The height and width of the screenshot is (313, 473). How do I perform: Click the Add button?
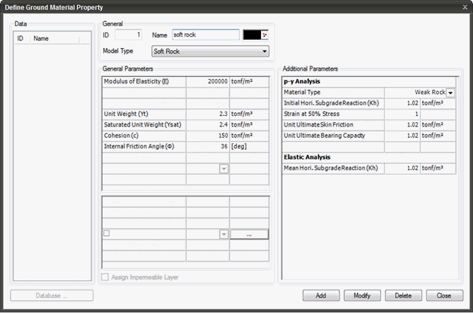click(321, 295)
